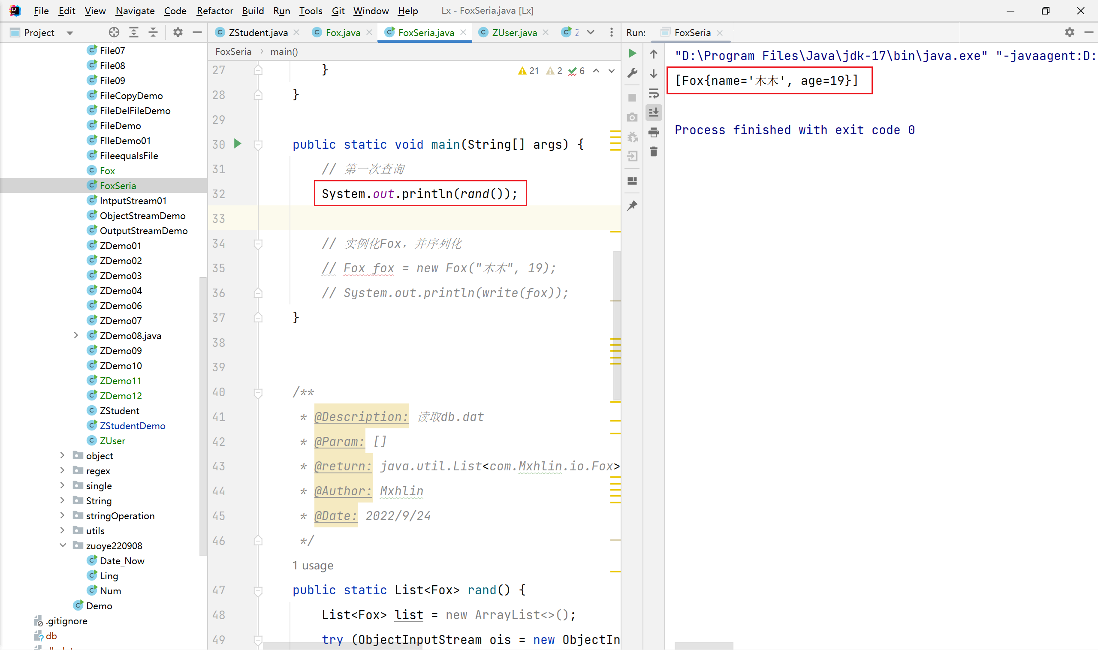Collapse the zuoye220908 folder
The width and height of the screenshot is (1098, 650).
62,546
